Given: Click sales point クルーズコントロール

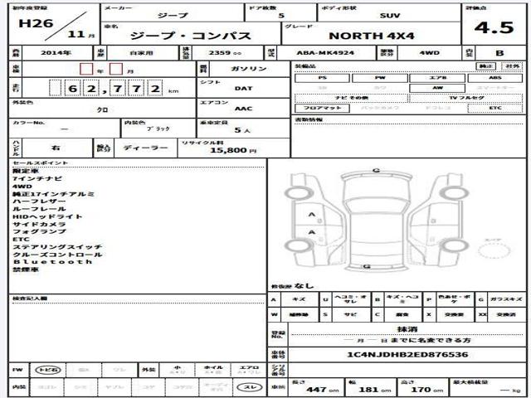Looking at the screenshot, I should pos(57,255).
